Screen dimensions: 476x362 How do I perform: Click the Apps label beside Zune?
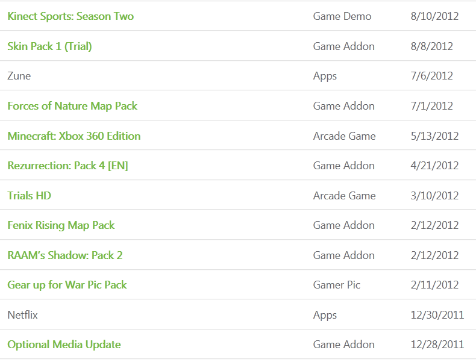(325, 76)
